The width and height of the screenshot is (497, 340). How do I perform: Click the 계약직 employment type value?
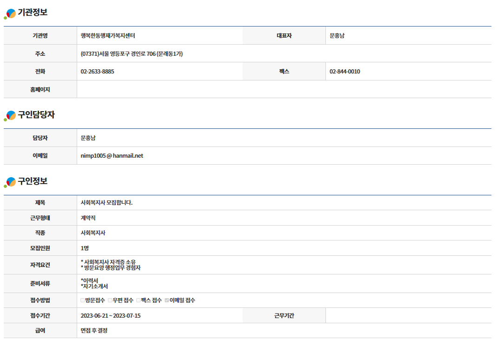[x=88, y=218]
